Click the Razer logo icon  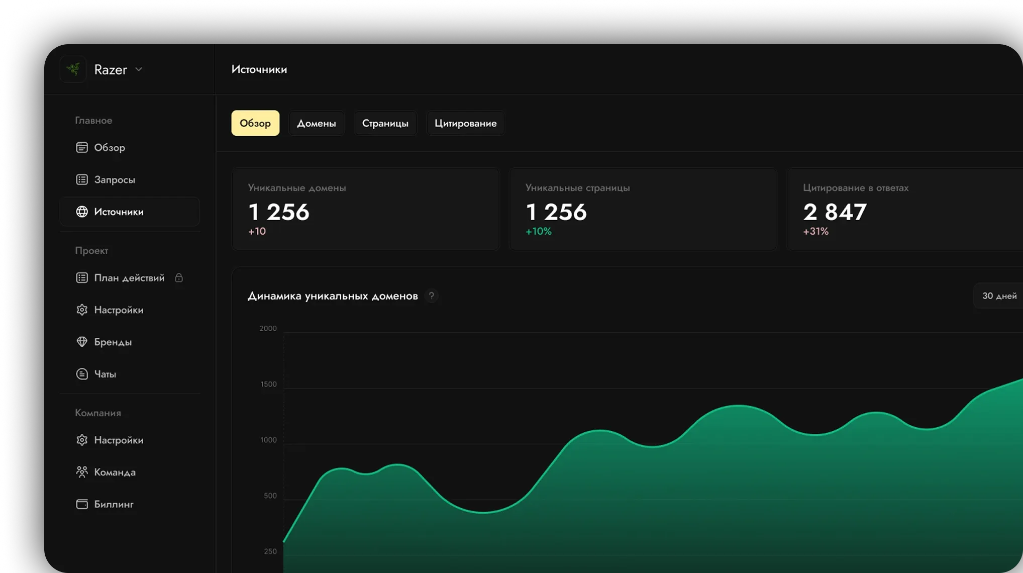click(x=73, y=69)
